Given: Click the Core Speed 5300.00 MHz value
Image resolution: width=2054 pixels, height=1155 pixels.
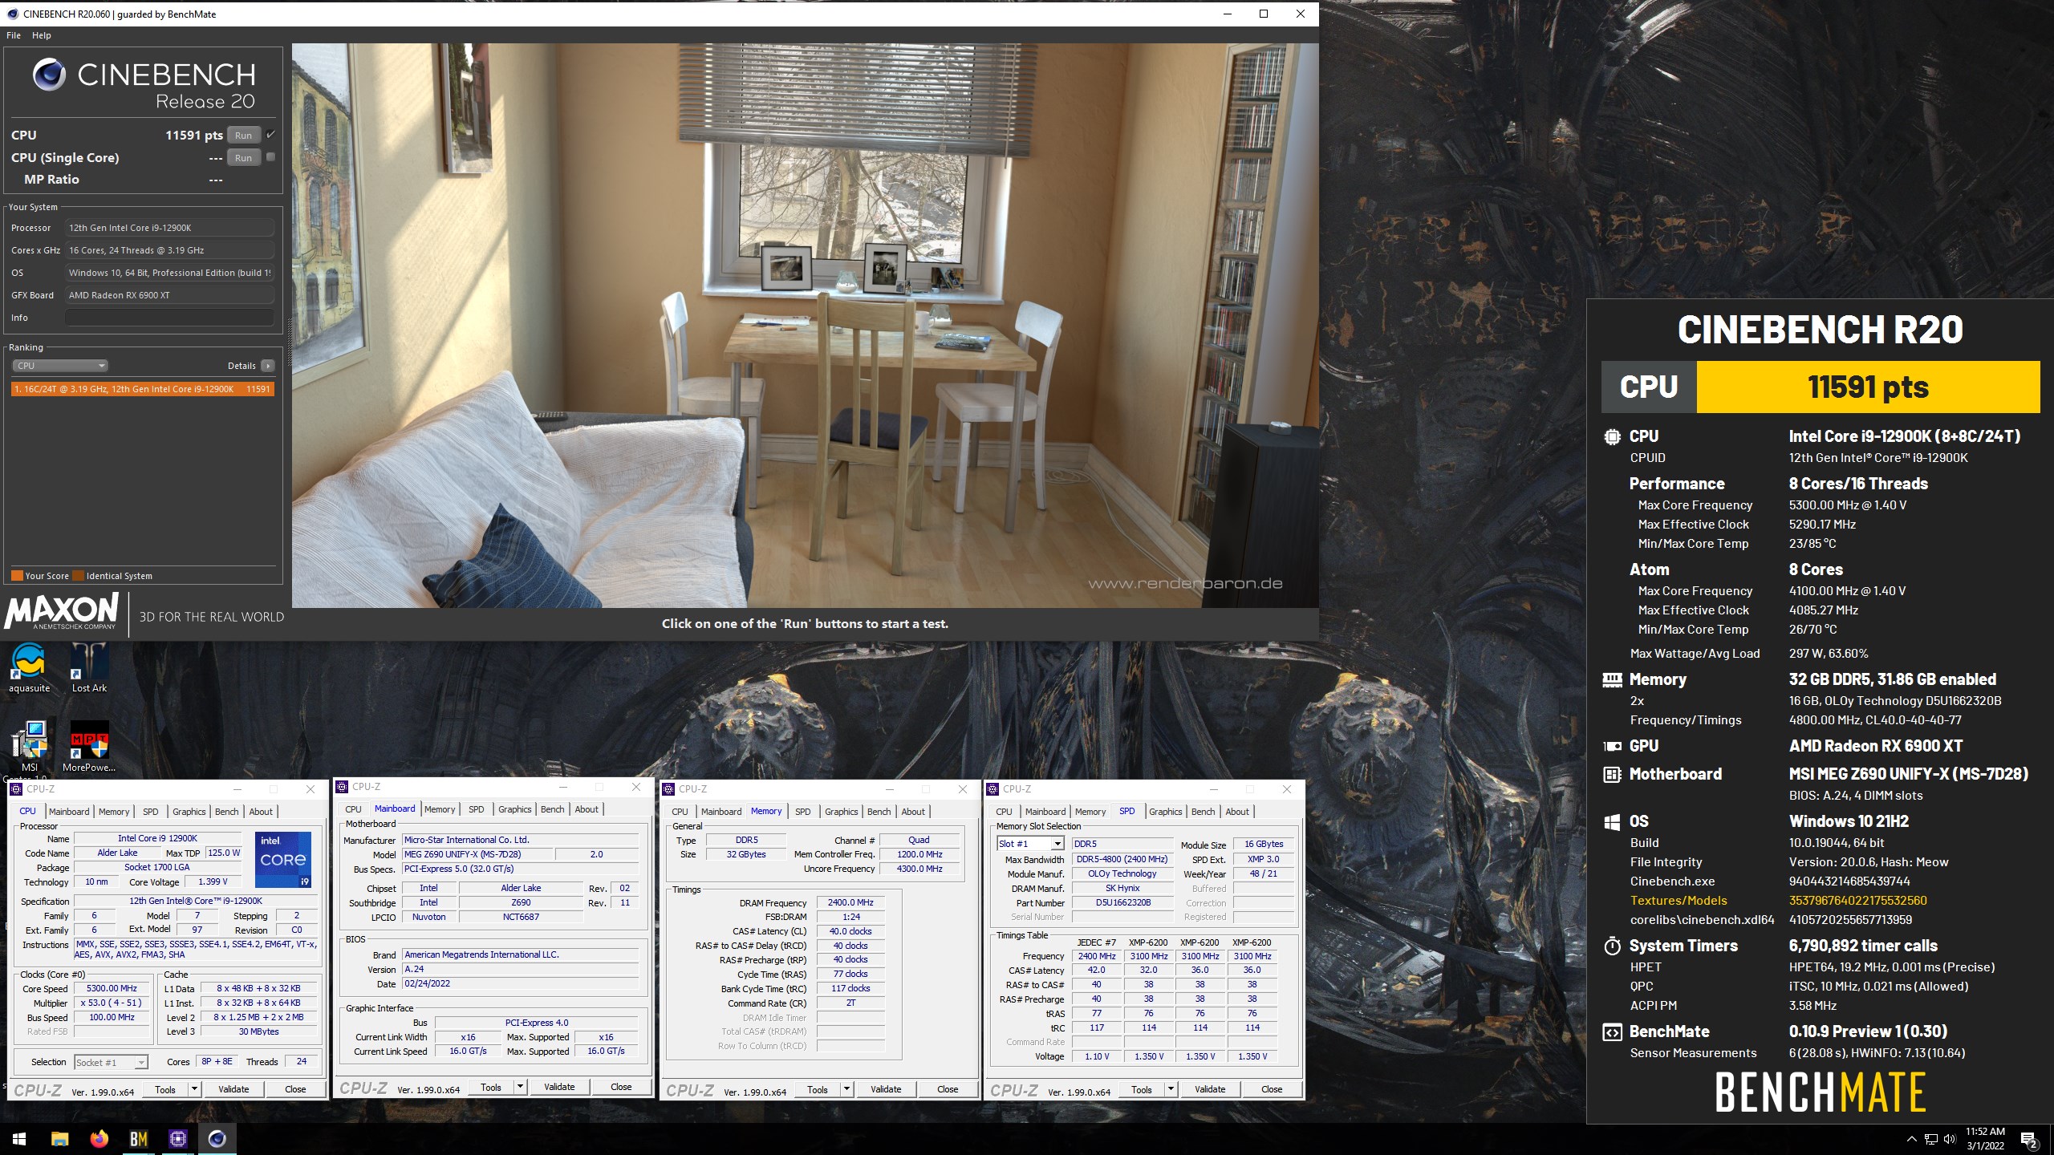Looking at the screenshot, I should (112, 988).
